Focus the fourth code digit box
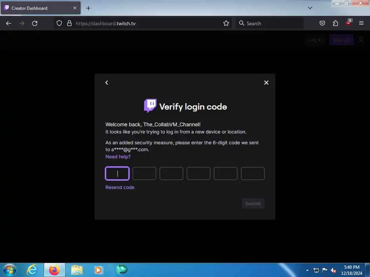Viewport: 370px width, 277px height. coord(198,173)
